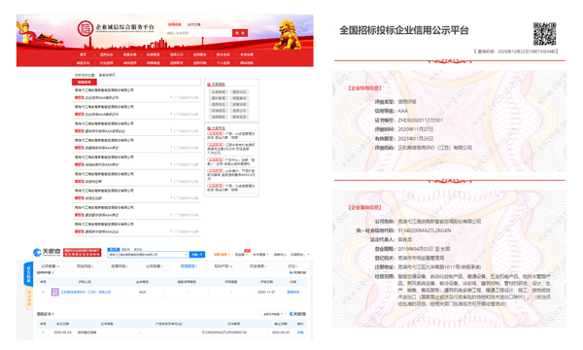The image size is (583, 350).
Task: Open 消息中心 in the 天眼查 header
Action: coord(280,255)
